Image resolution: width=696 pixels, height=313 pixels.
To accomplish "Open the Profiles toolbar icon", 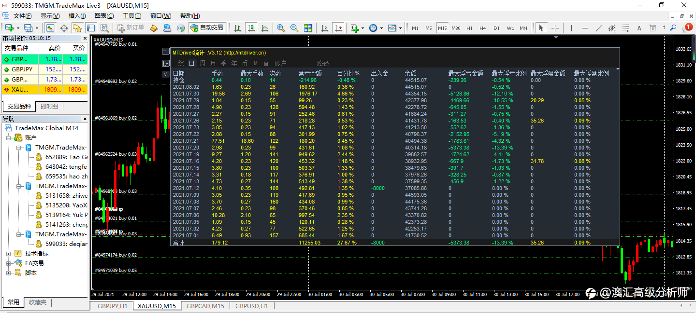I will tap(28, 28).
